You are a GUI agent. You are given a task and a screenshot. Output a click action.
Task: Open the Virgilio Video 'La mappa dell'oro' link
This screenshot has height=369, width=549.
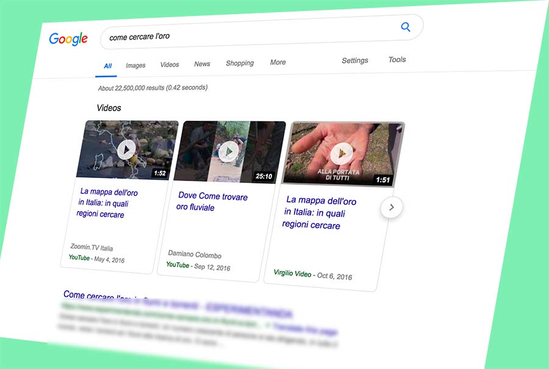(318, 212)
